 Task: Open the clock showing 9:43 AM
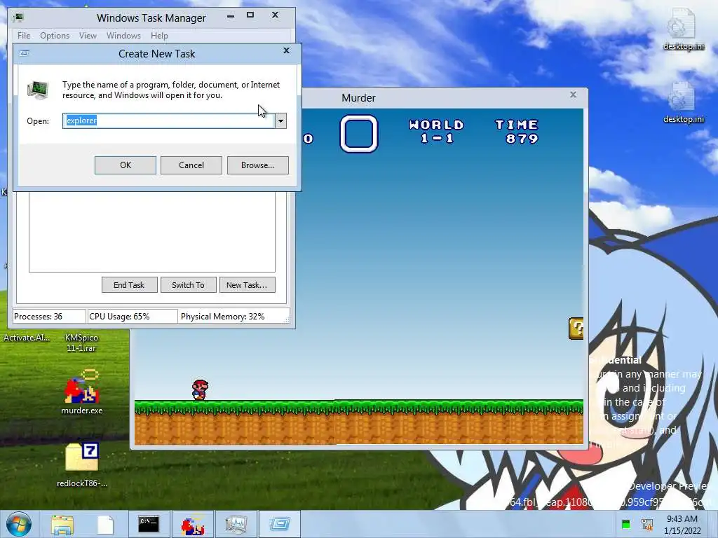(x=682, y=525)
